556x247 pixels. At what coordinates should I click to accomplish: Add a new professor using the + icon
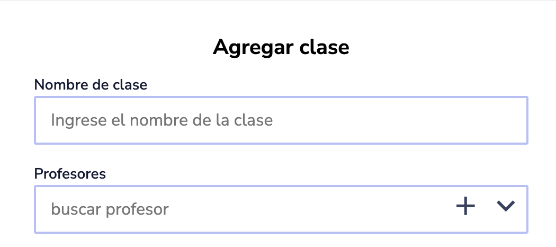465,206
